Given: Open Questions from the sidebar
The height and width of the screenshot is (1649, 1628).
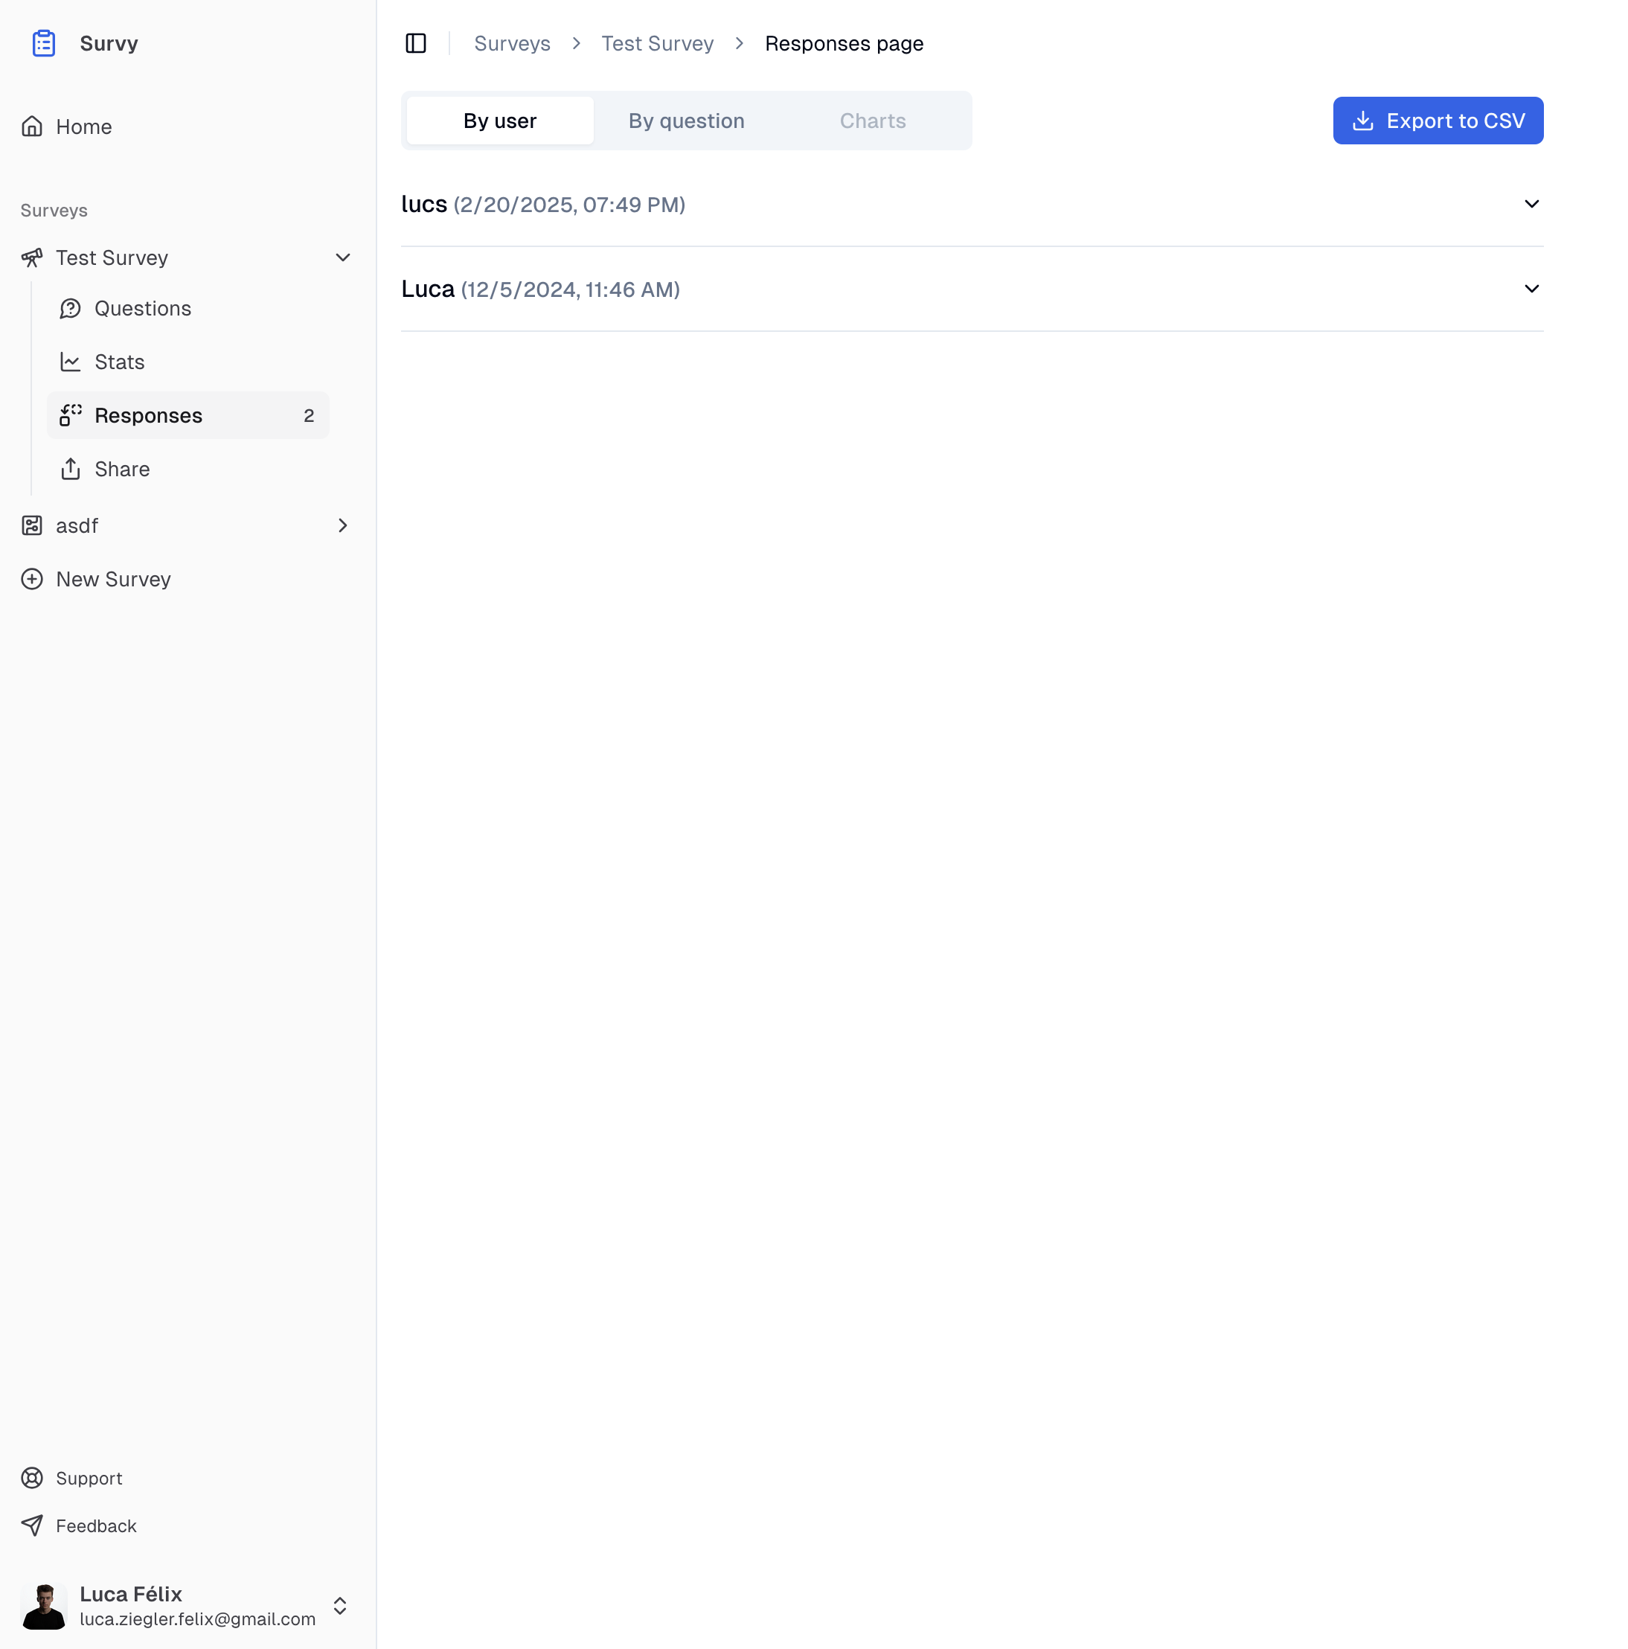Looking at the screenshot, I should tap(143, 308).
